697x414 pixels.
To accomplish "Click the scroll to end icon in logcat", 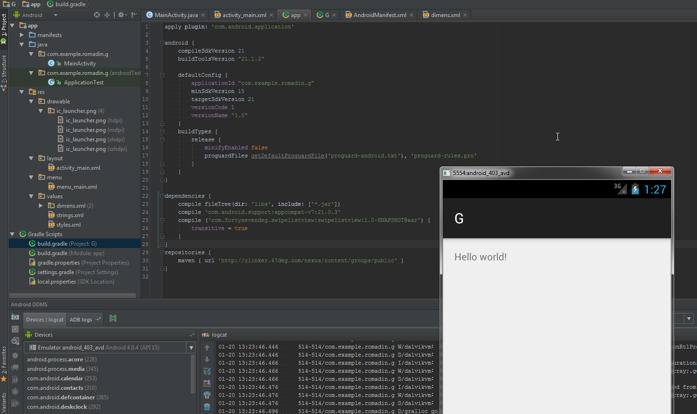I will pyautogui.click(x=207, y=383).
